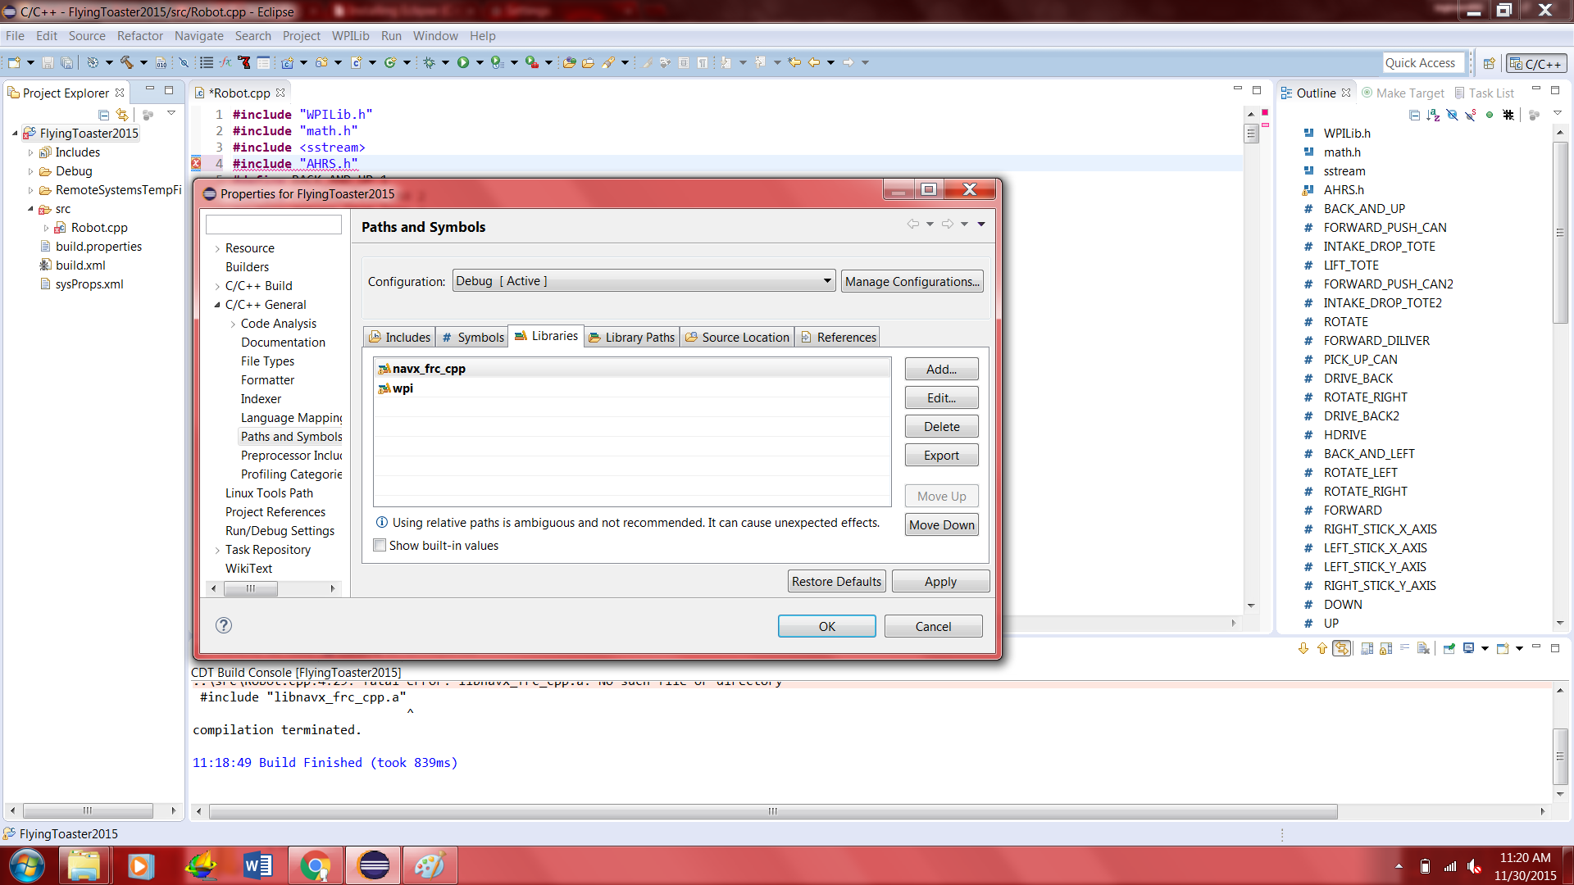
Task: Click the Apply button
Action: [x=940, y=581]
